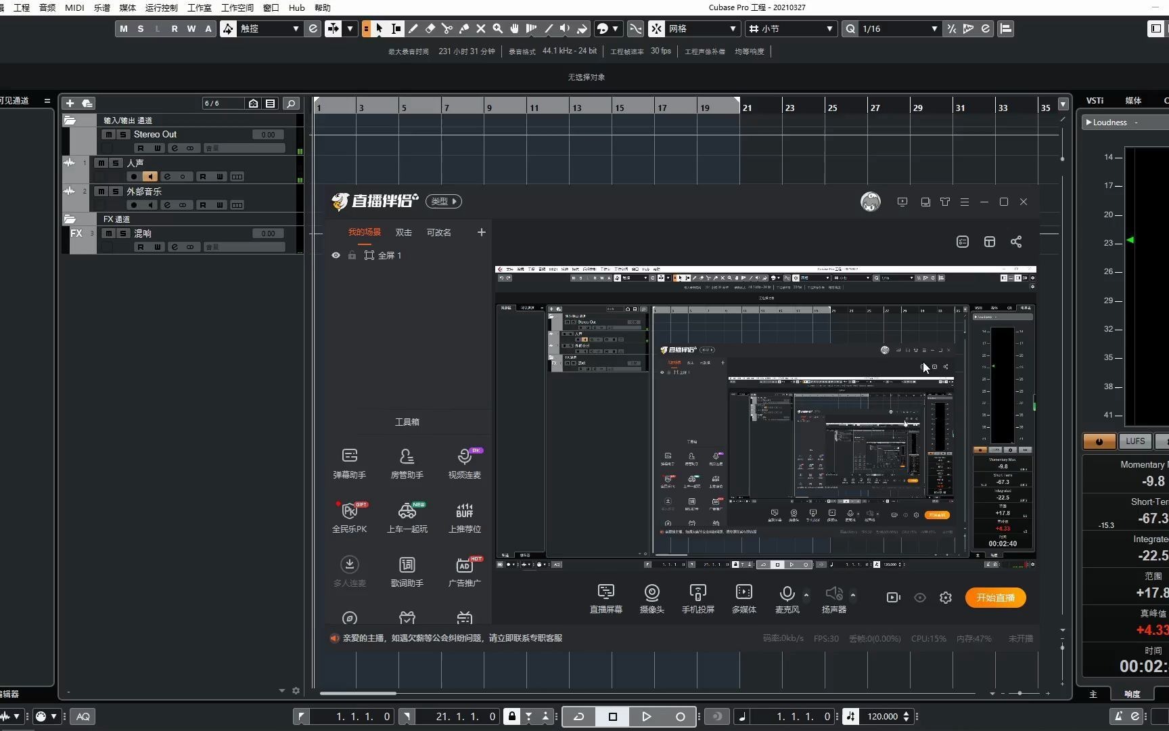Add new scene with plus button
The height and width of the screenshot is (731, 1169).
pos(481,232)
